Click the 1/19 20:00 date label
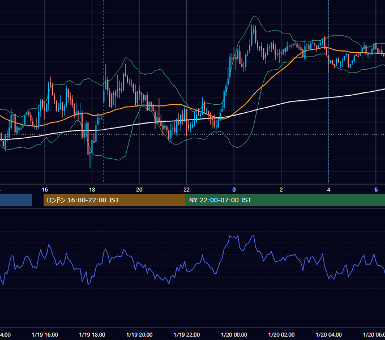The width and height of the screenshot is (385, 340). [x=139, y=334]
